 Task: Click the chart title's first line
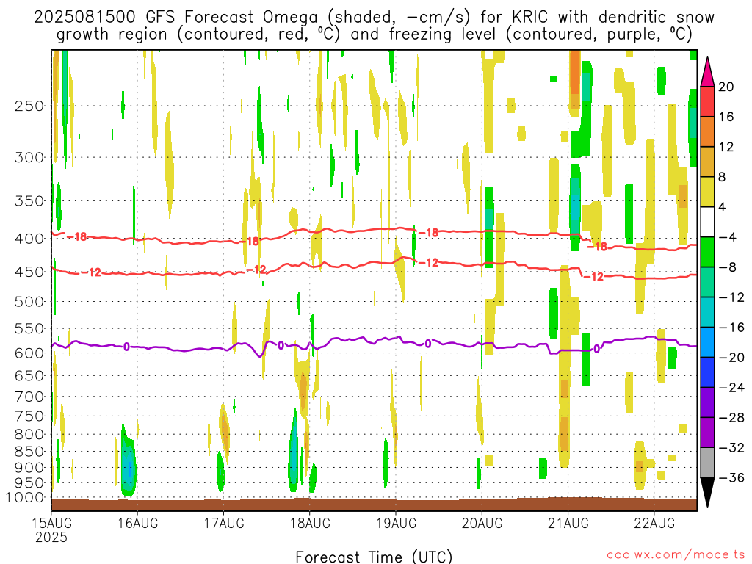374,17
